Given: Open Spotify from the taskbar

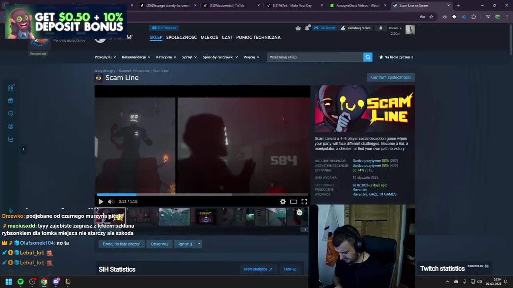Looking at the screenshot, I should pos(20,282).
